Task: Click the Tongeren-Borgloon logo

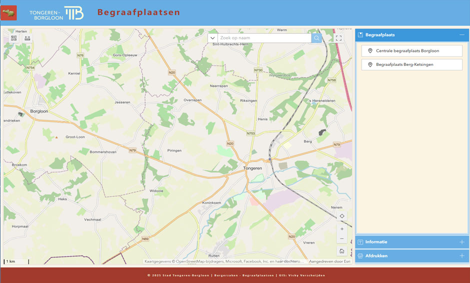Action: click(x=56, y=13)
